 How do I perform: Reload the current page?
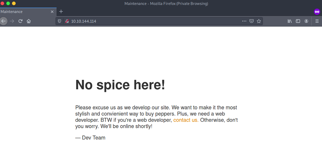point(20,21)
